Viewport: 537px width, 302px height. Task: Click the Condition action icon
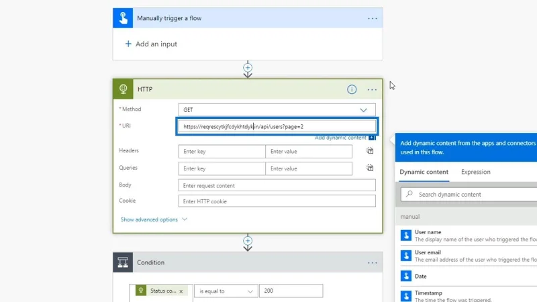(x=123, y=262)
